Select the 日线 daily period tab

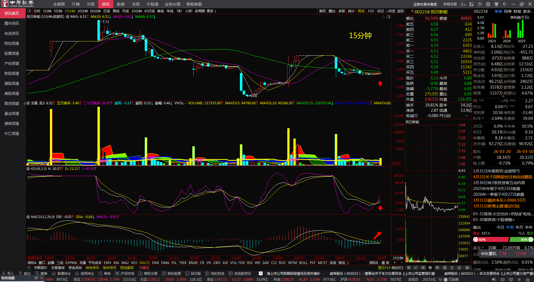pyautogui.click(x=107, y=11)
